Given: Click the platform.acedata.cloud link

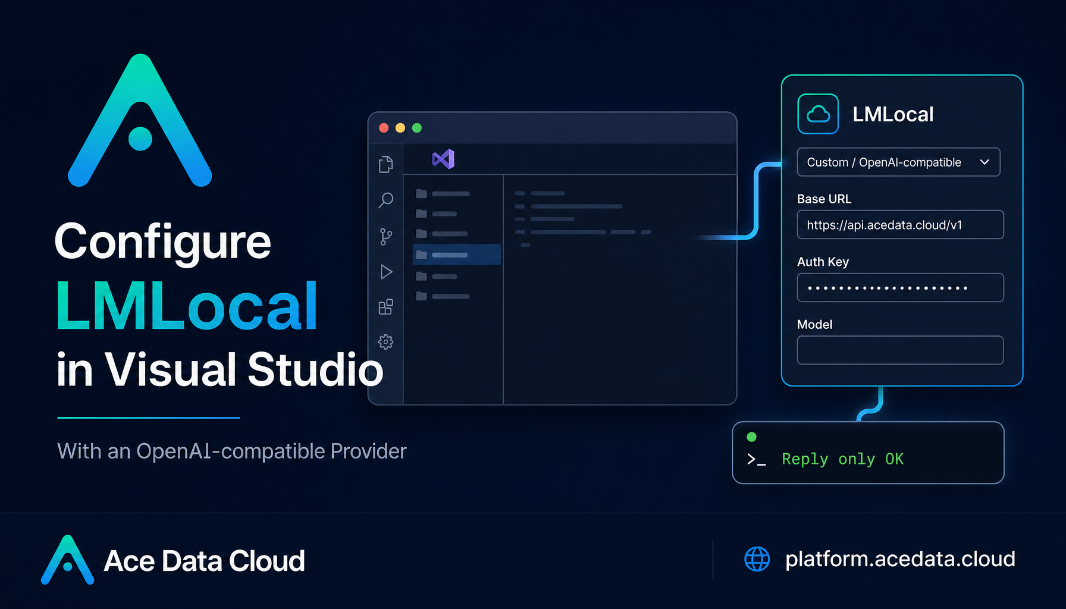Looking at the screenshot, I should 900,559.
